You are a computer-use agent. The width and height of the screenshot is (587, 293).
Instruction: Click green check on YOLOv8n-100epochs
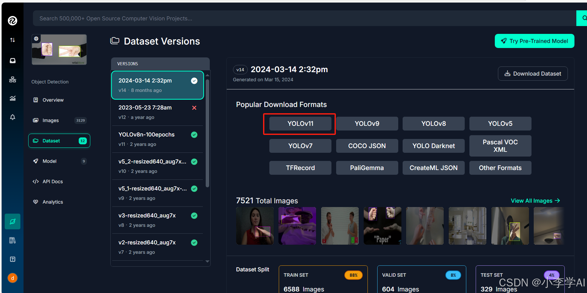click(x=194, y=135)
